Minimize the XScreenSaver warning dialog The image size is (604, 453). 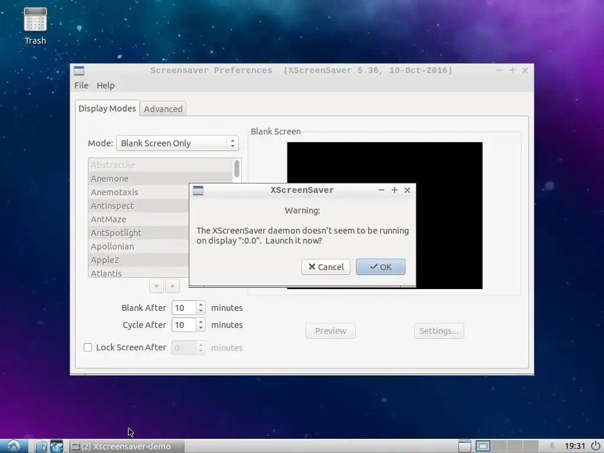pyautogui.click(x=382, y=191)
